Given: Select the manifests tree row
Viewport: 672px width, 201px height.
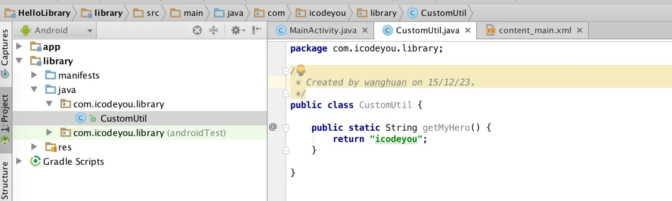Looking at the screenshot, I should [x=140, y=75].
